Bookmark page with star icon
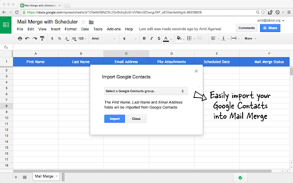 coord(263,12)
